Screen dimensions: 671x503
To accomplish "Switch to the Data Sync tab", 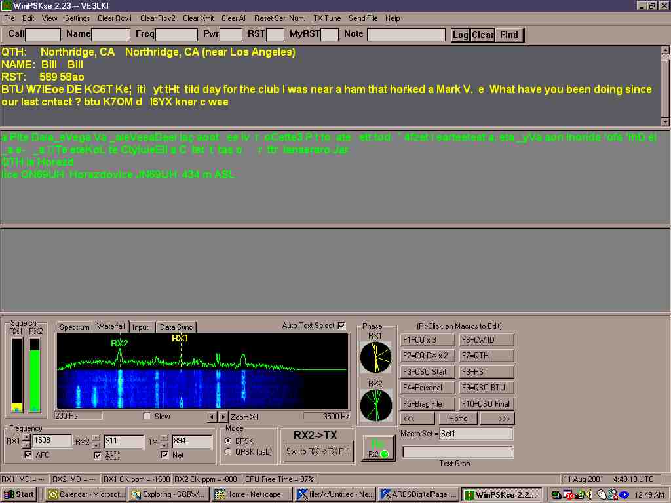I will coord(176,327).
